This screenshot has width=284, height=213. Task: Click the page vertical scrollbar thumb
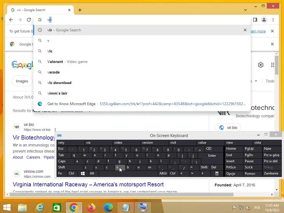(277, 65)
